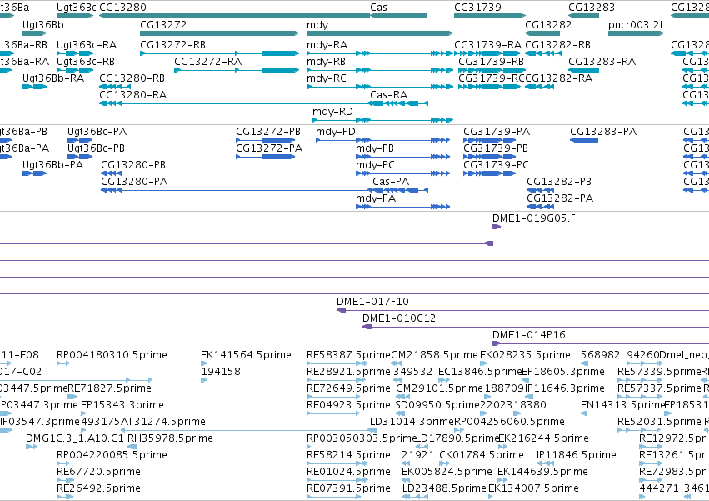Click the DMG1C.3_1.A10.C1 EST label
This screenshot has height=501, width=709.
pyautogui.click(x=75, y=438)
